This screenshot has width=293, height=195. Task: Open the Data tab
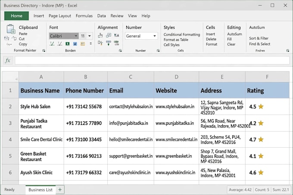101,16
